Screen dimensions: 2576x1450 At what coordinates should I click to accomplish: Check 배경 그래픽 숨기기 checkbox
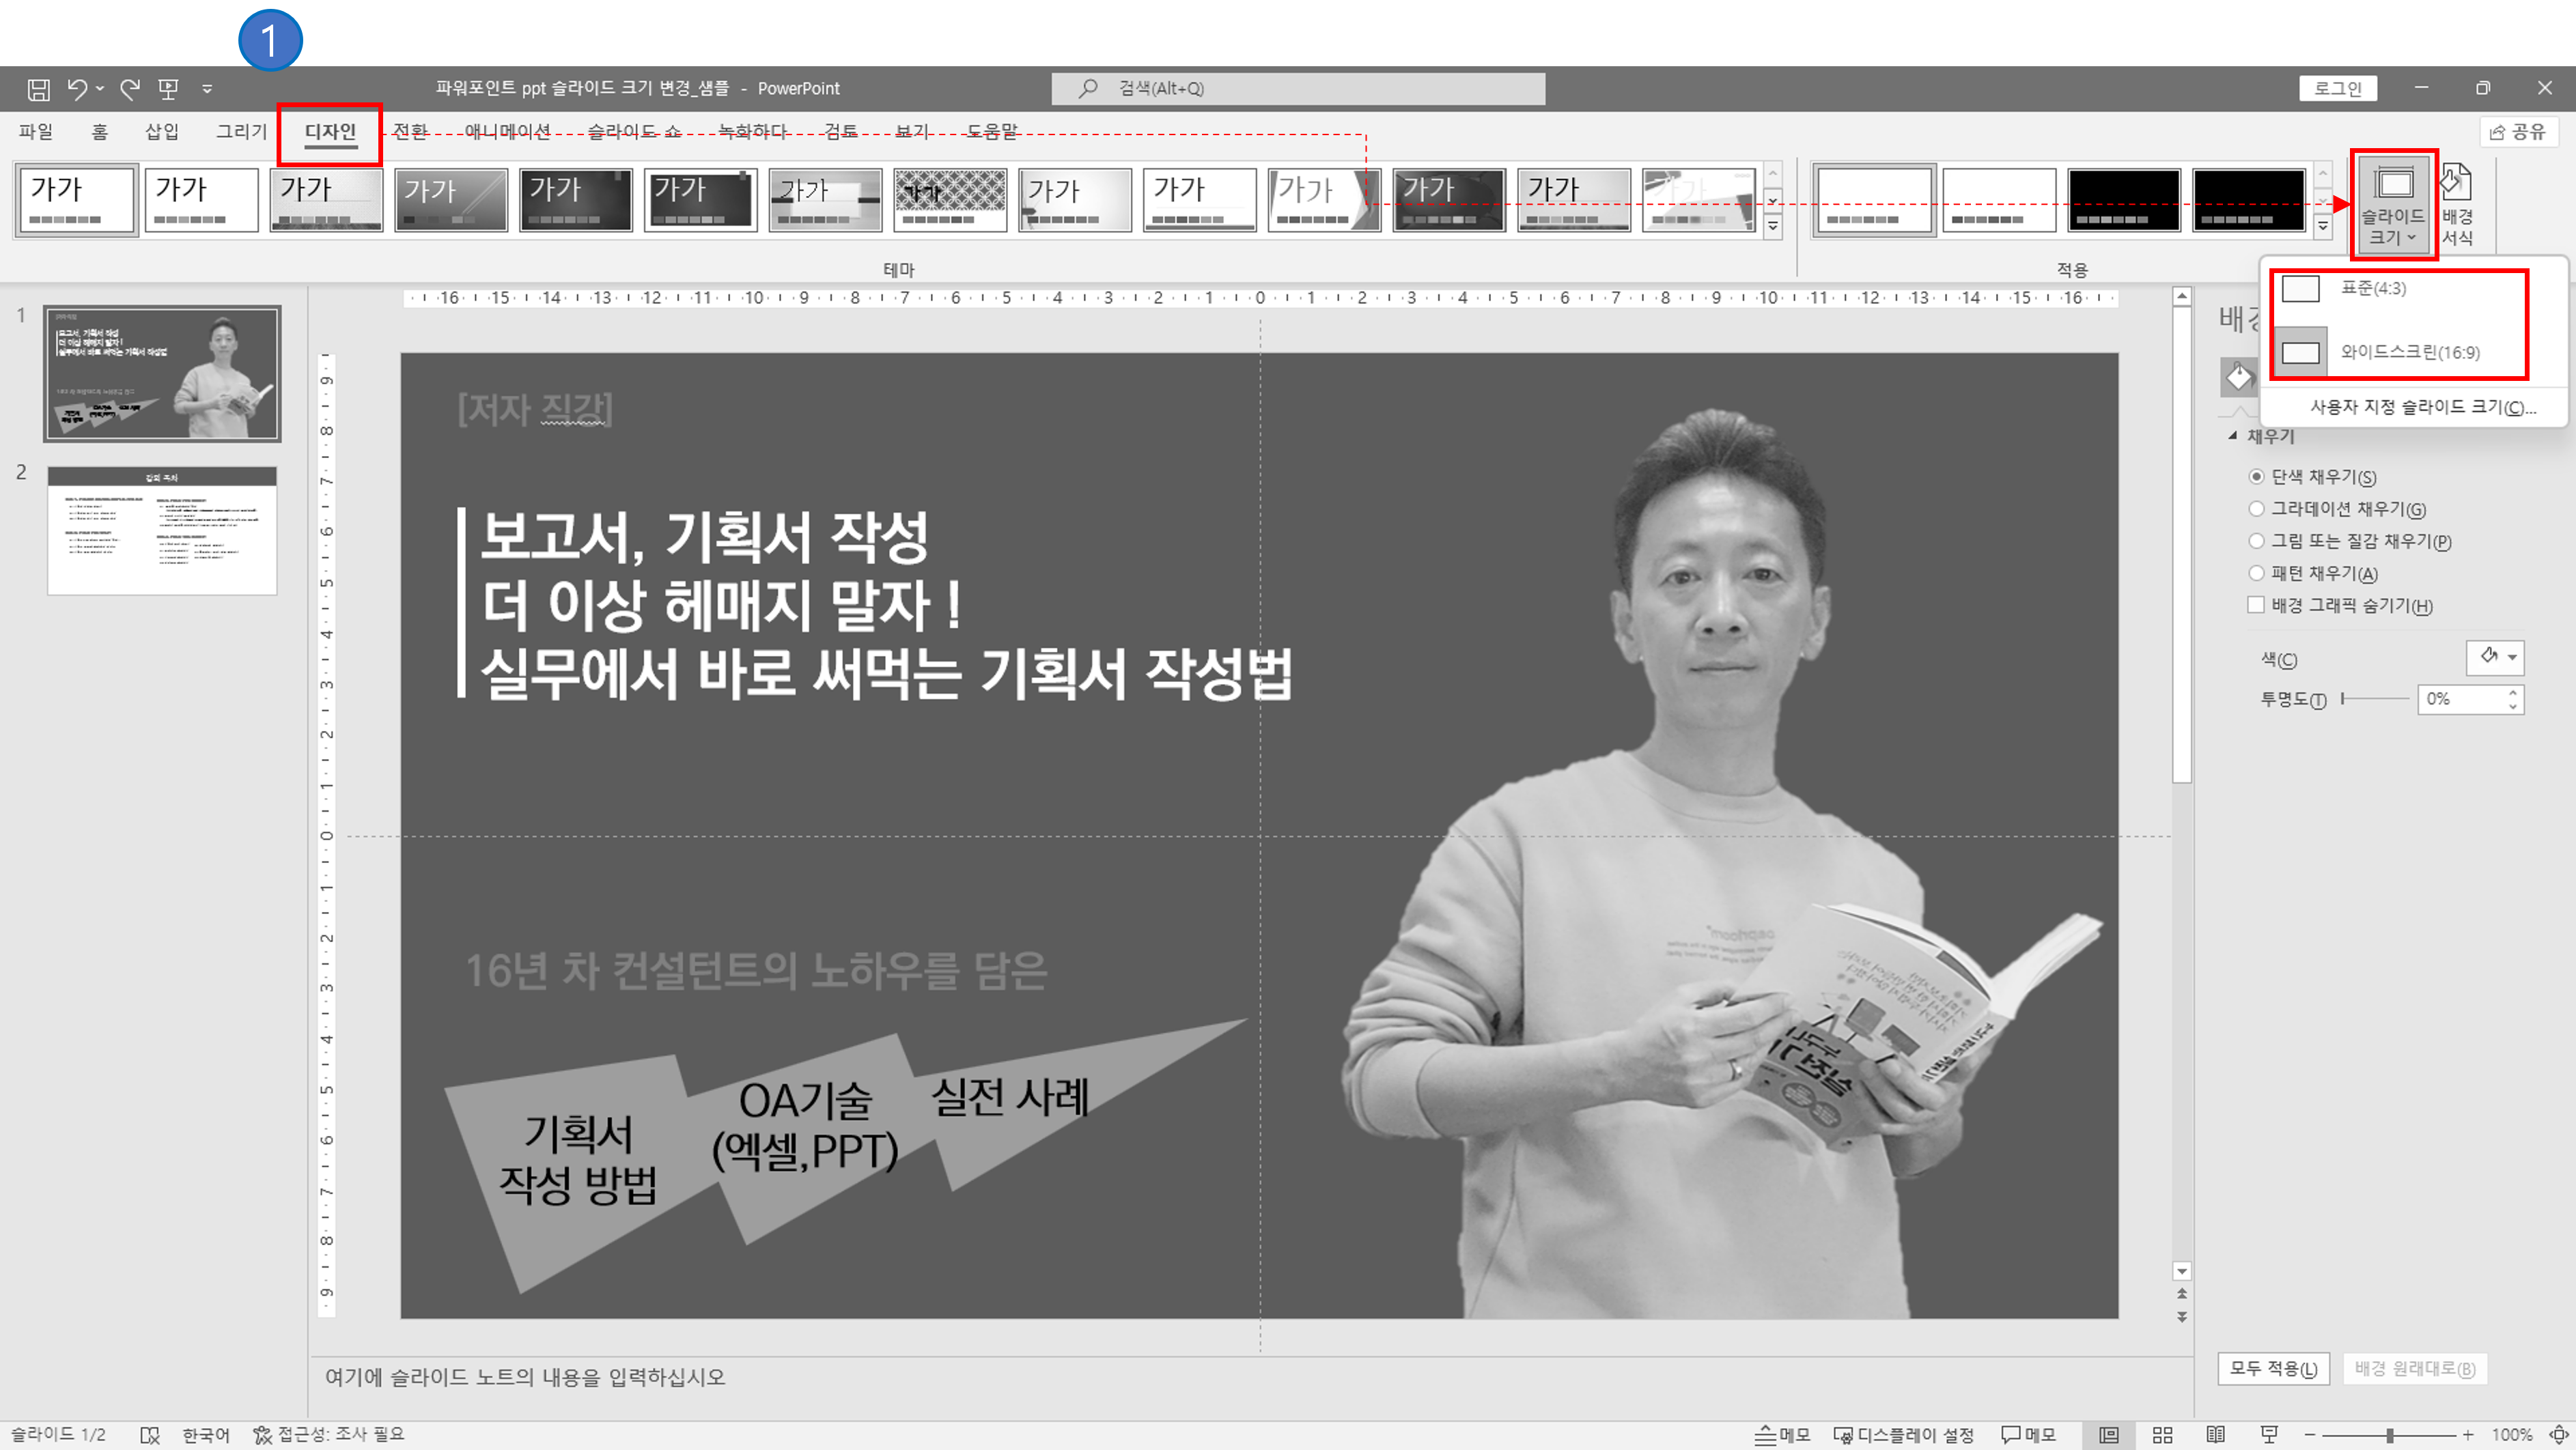pyautogui.click(x=2256, y=606)
